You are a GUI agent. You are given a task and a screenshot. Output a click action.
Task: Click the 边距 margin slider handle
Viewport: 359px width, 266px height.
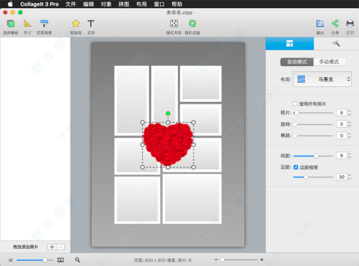[x=306, y=177]
